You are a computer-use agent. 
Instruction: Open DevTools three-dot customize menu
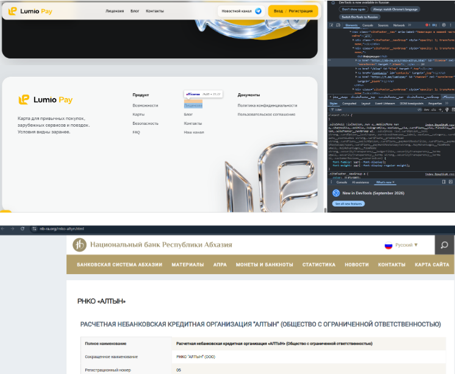450,25
